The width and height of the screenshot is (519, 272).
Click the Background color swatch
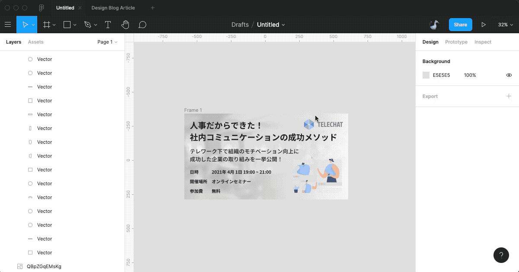426,75
